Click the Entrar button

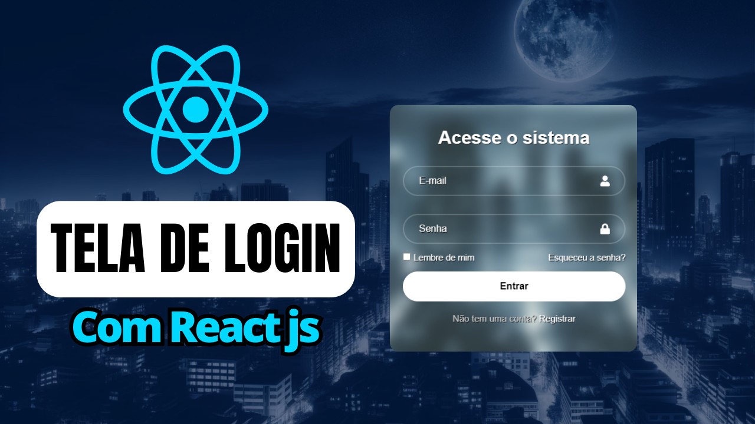click(x=514, y=286)
